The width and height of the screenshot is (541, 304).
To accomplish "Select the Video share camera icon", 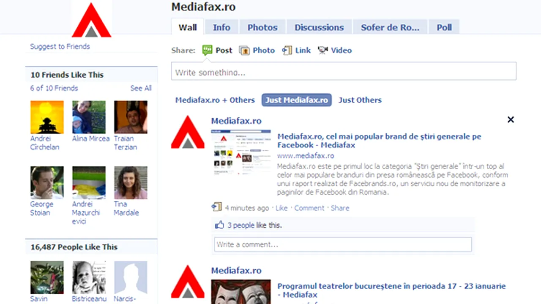I will point(323,51).
